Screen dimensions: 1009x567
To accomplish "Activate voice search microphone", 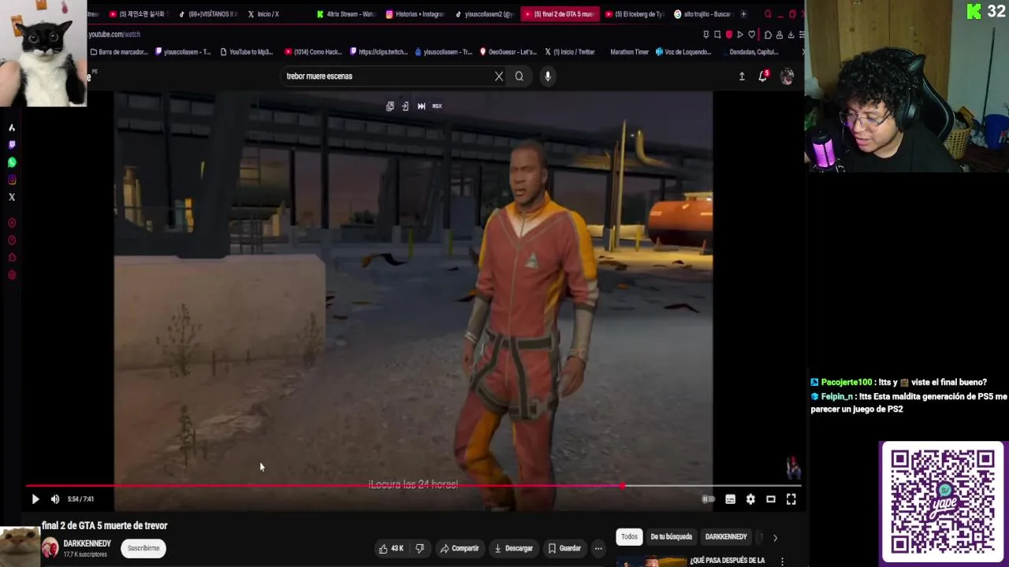I will [548, 76].
